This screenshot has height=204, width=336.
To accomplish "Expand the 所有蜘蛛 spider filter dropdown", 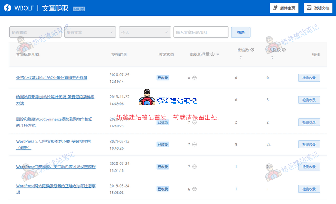I will pyautogui.click(x=36, y=32).
